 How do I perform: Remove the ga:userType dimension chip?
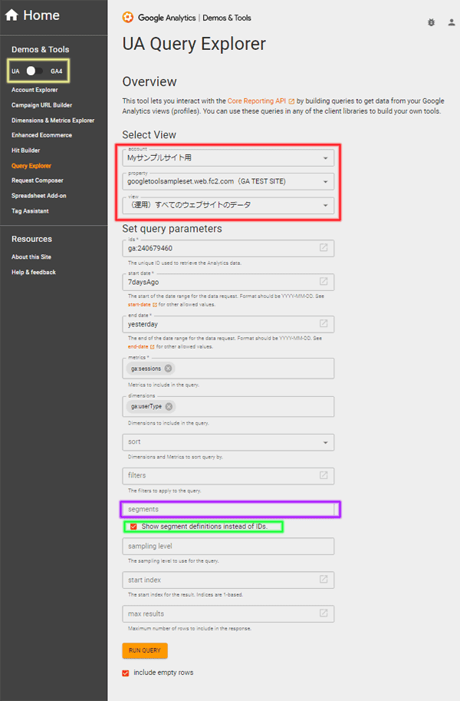click(169, 406)
